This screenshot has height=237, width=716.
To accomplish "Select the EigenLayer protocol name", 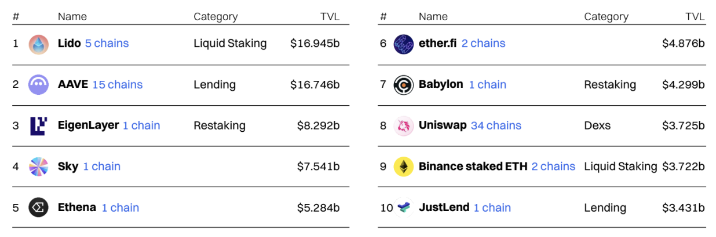I will (88, 125).
